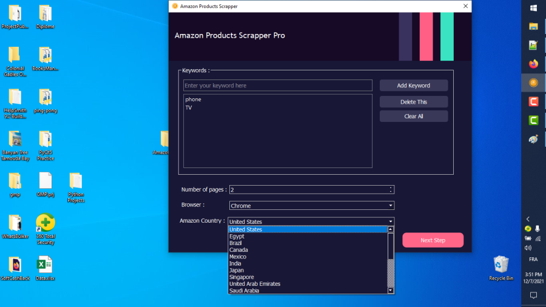Choose Japan in country list
546x307 pixels.
coord(308,271)
